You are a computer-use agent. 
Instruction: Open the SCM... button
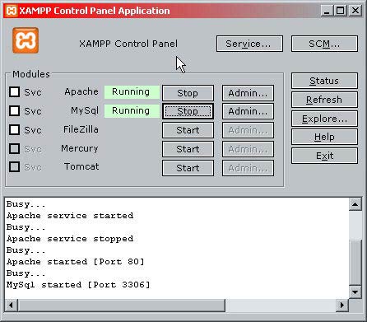[x=324, y=44]
